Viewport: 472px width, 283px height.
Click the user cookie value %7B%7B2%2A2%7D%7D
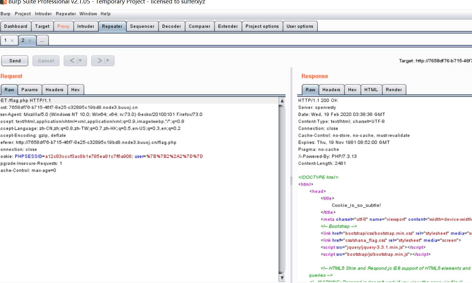pyautogui.click(x=175, y=156)
